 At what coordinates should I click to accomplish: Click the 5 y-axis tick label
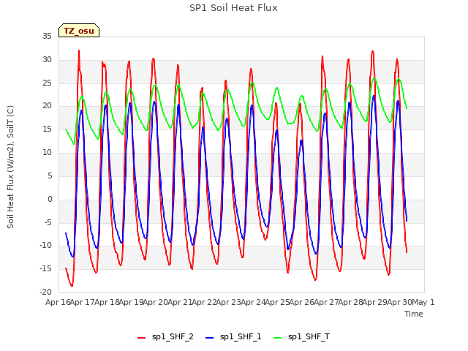(50, 175)
